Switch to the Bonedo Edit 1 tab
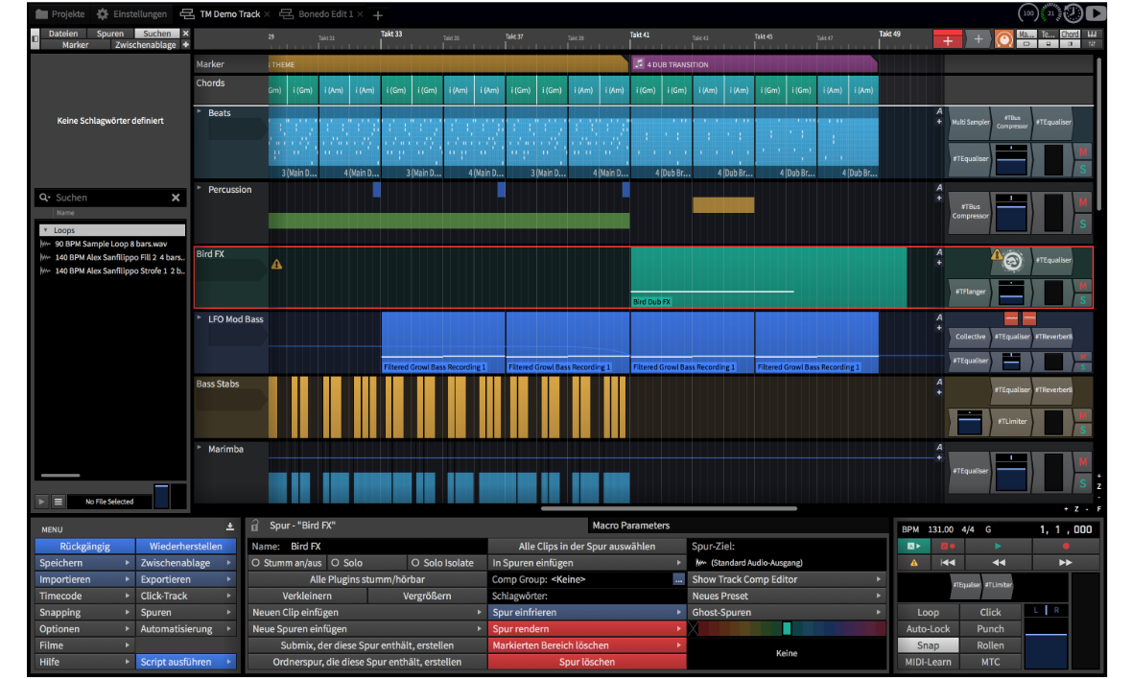Viewport: 1132px width, 679px height. 318,13
